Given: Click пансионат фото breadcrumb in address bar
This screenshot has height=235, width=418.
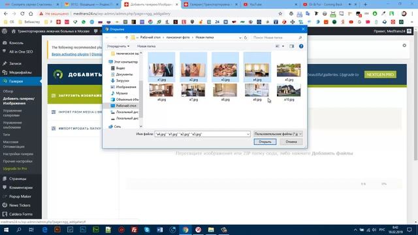Looking at the screenshot, I should 178,38.
